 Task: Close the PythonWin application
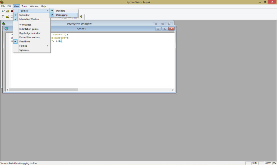point(272,2)
